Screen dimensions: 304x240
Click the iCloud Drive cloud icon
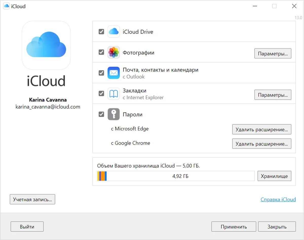click(x=113, y=32)
